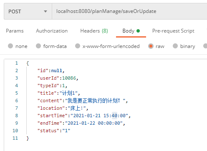Screen dimensions: 207x151
Task: Select the binary radio button
Action: click(175, 46)
